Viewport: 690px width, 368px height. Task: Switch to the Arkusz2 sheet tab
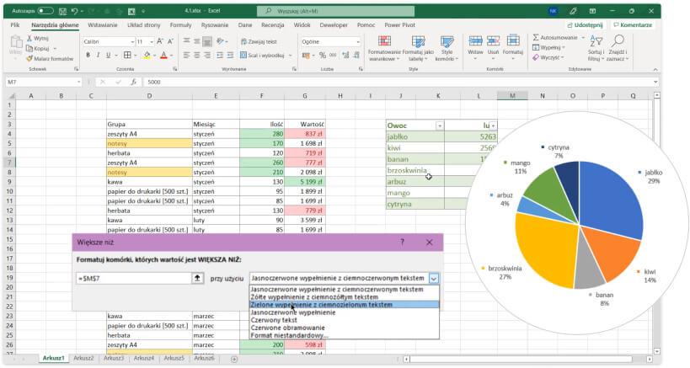tap(85, 358)
